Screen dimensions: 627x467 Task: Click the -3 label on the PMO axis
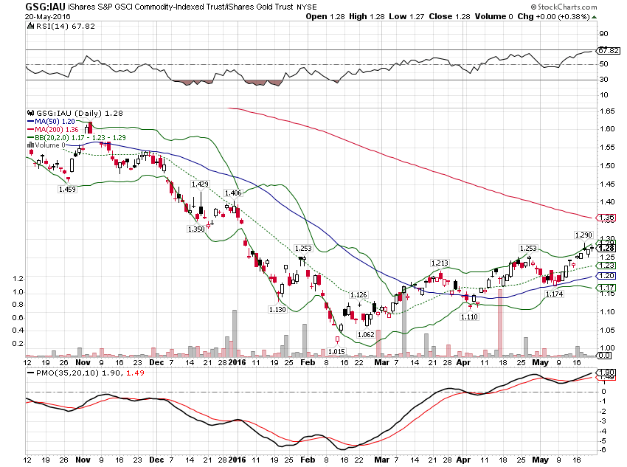[603, 421]
